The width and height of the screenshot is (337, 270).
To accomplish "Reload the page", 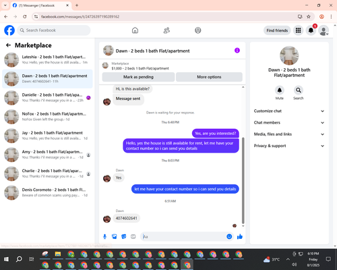I will click(25, 17).
